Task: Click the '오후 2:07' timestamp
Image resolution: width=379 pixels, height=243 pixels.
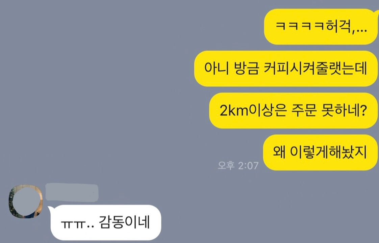Action: (x=238, y=166)
